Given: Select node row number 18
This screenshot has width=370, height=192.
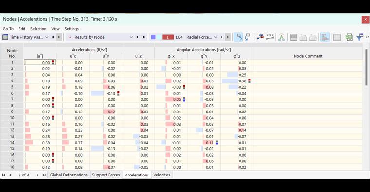Looking at the screenshot, I should 12,167.
